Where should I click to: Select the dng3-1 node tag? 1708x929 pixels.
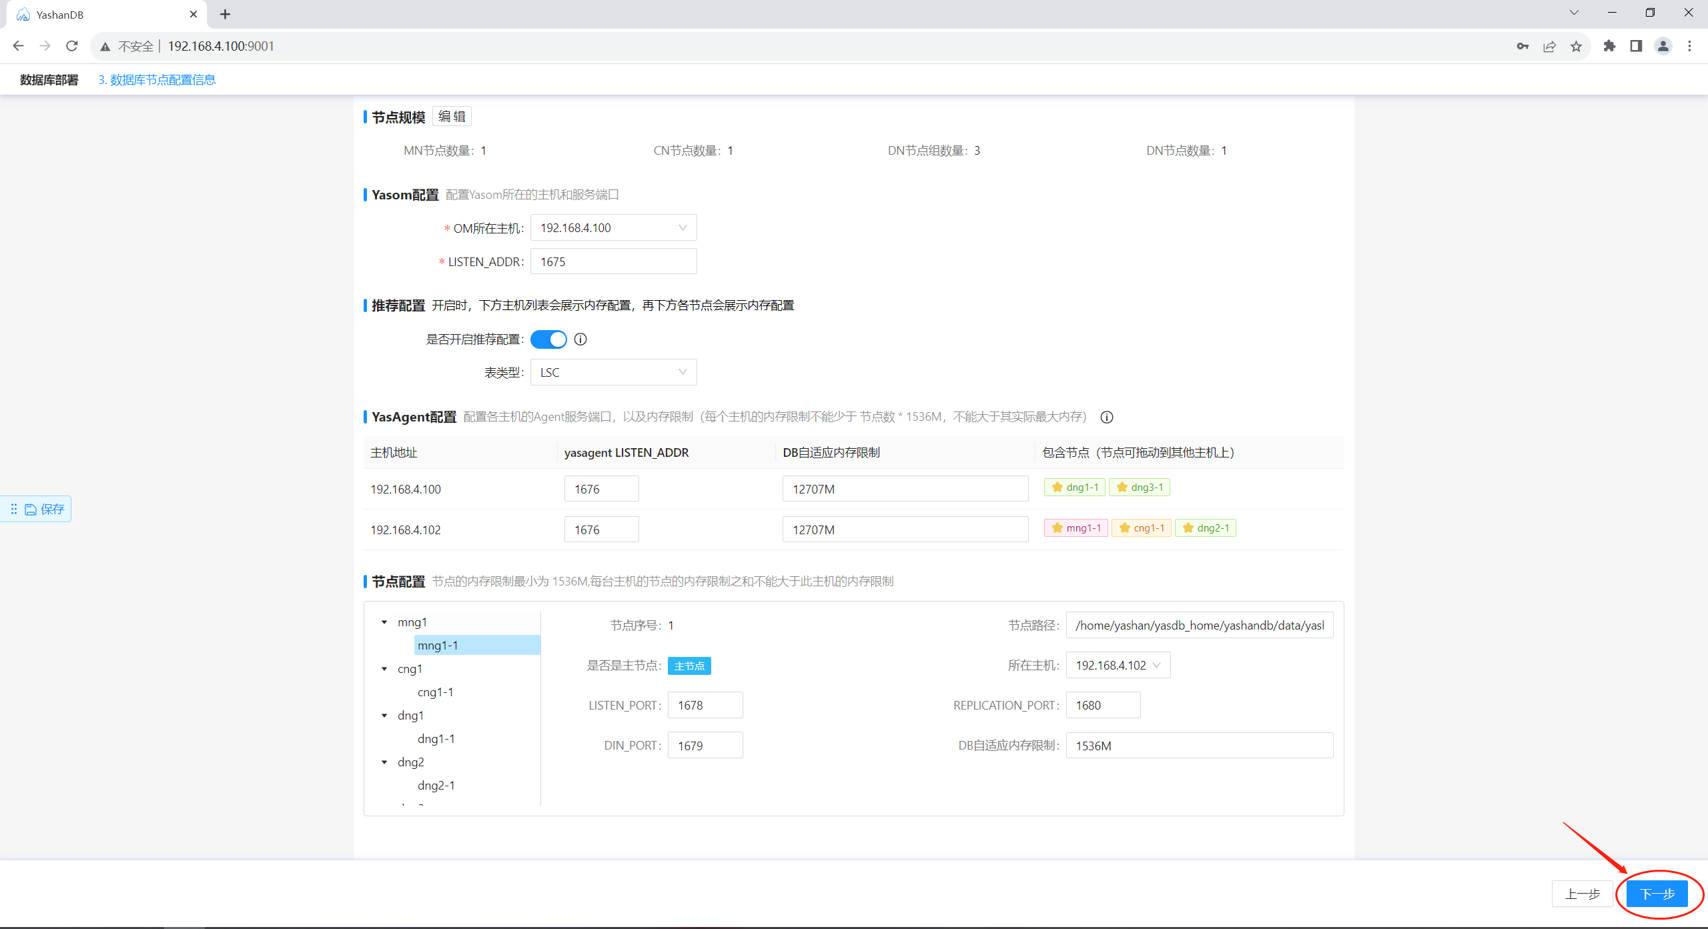[x=1140, y=488]
